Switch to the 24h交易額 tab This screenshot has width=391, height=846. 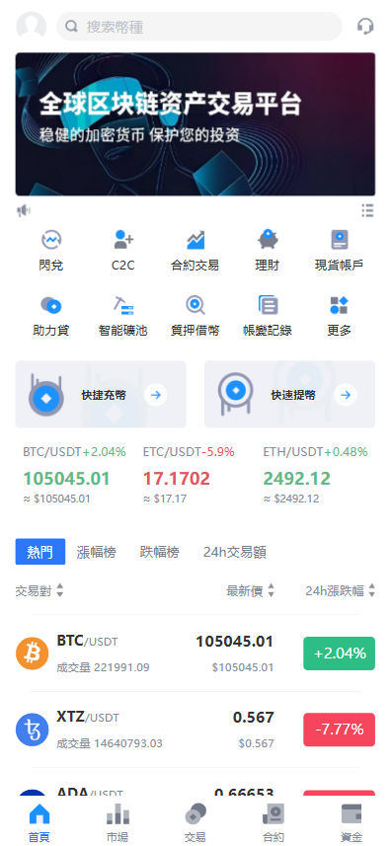point(235,552)
